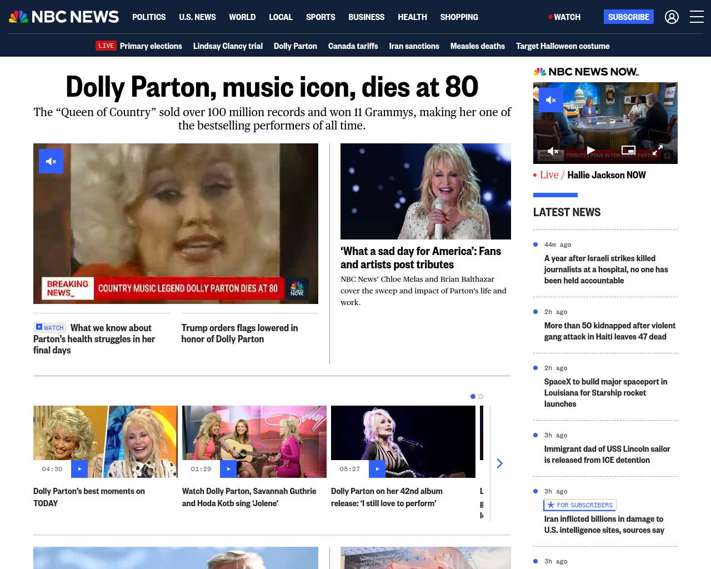Open the Politics section
The image size is (711, 569).
coord(149,17)
